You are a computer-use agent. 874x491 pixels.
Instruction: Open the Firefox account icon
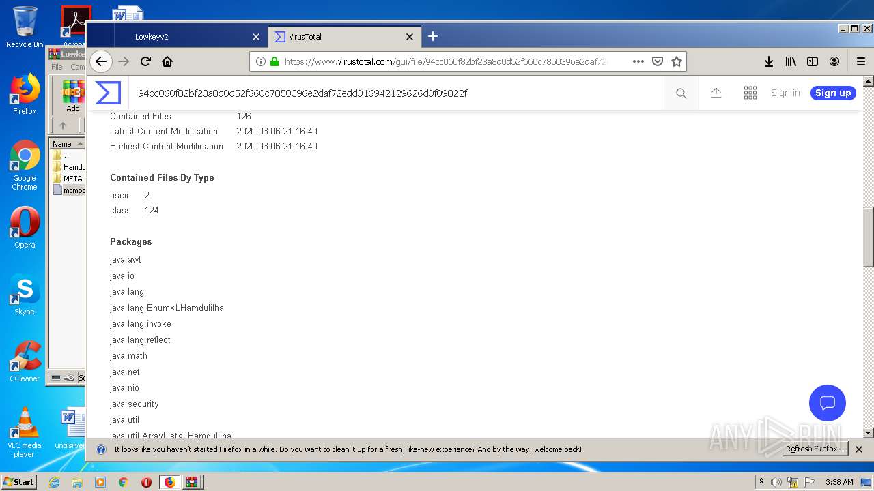[834, 61]
